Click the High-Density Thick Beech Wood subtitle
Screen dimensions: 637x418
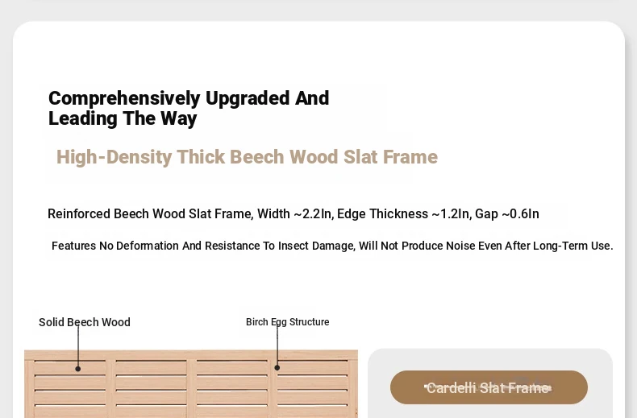[247, 157]
